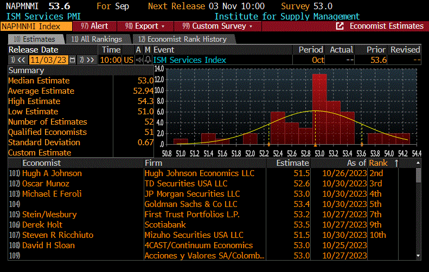Select Steven R Ricchiuto row
This screenshot has height=272, width=429.
point(57,235)
